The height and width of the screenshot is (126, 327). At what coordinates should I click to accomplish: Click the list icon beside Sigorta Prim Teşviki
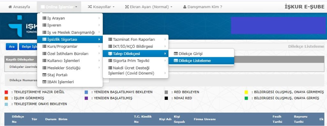(110, 61)
